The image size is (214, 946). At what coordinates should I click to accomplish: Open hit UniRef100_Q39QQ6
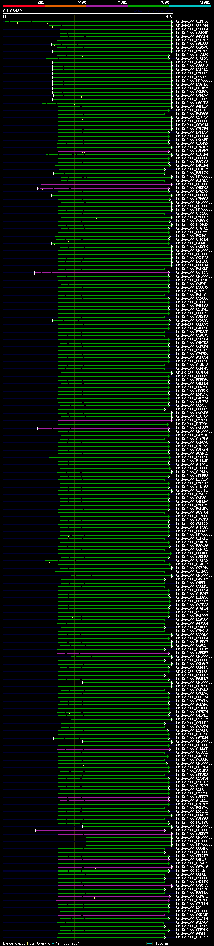pyautogui.click(x=192, y=299)
